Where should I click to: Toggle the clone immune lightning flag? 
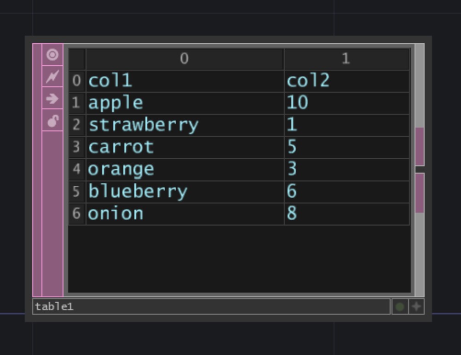(x=52, y=76)
